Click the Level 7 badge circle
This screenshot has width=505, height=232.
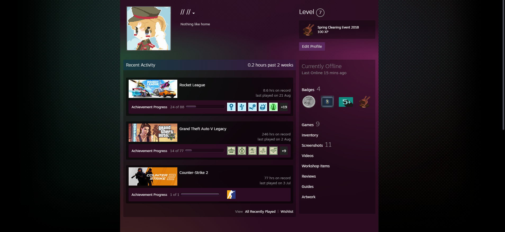click(x=320, y=12)
